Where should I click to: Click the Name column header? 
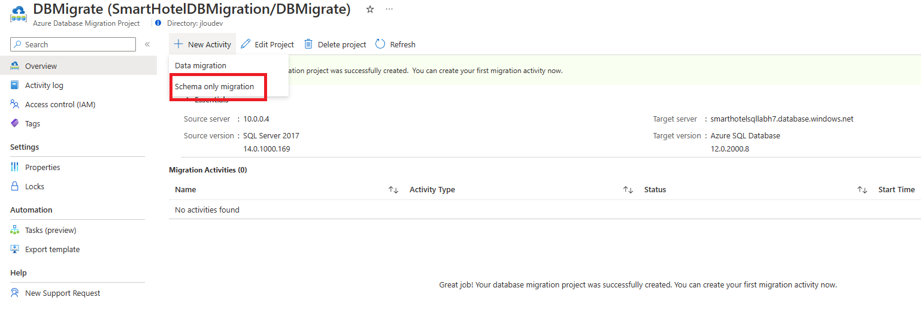coord(186,190)
